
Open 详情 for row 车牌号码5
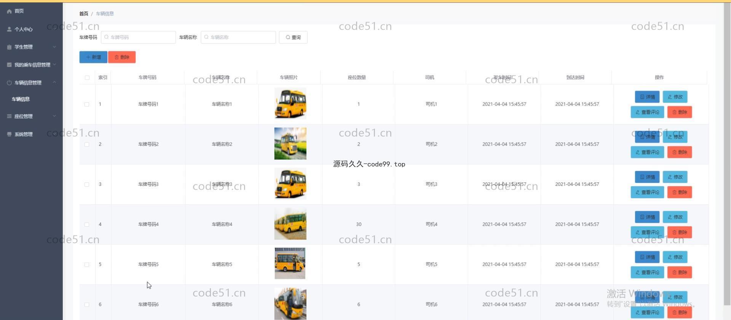pos(647,257)
